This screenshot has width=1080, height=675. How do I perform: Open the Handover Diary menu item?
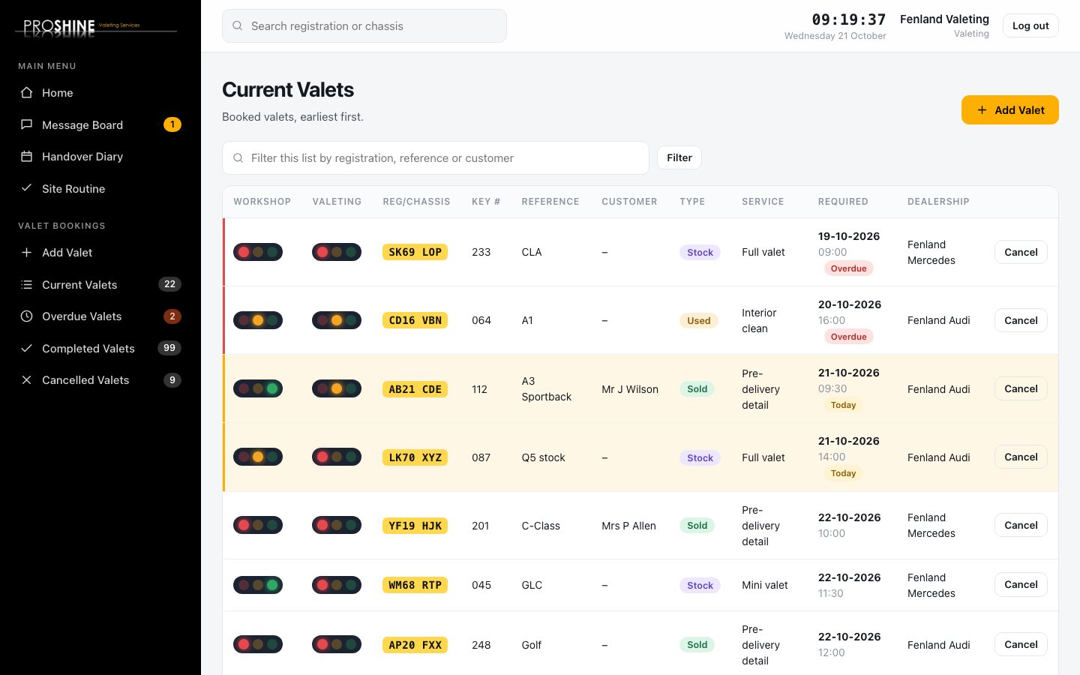[100, 157]
